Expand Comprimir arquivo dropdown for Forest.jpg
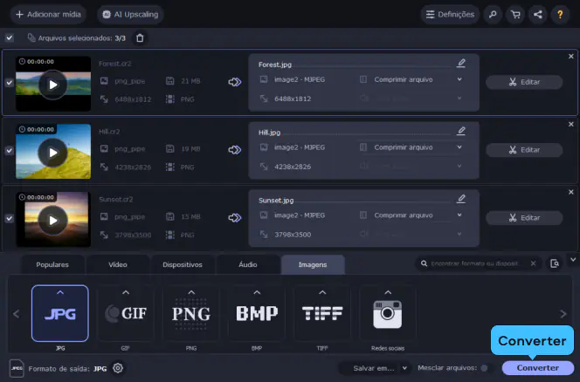 [x=459, y=79]
